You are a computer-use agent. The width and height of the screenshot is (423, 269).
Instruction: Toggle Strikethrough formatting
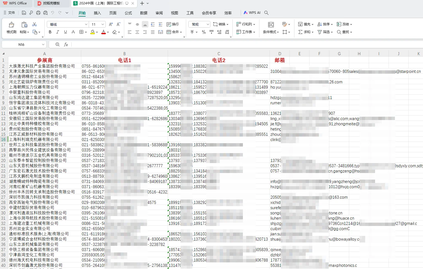[73, 32]
